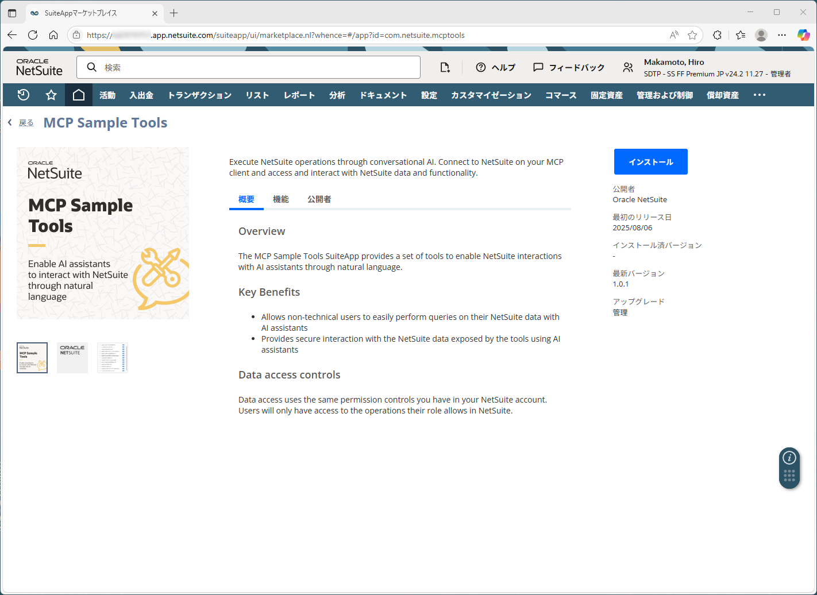The image size is (817, 595).
Task: Click the Makamoto, Hiro user name
Action: tap(674, 62)
